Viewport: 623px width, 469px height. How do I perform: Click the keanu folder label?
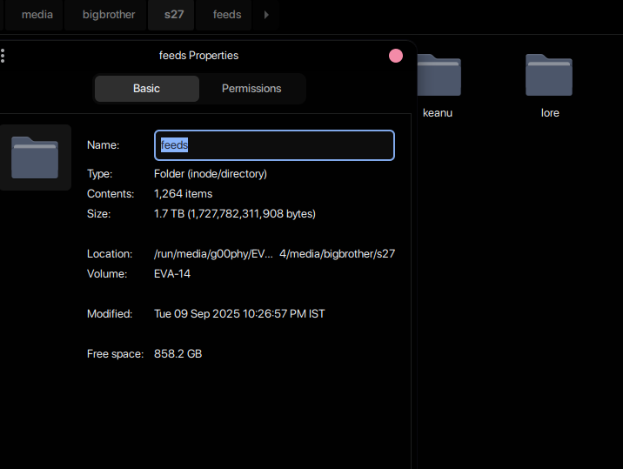point(438,113)
